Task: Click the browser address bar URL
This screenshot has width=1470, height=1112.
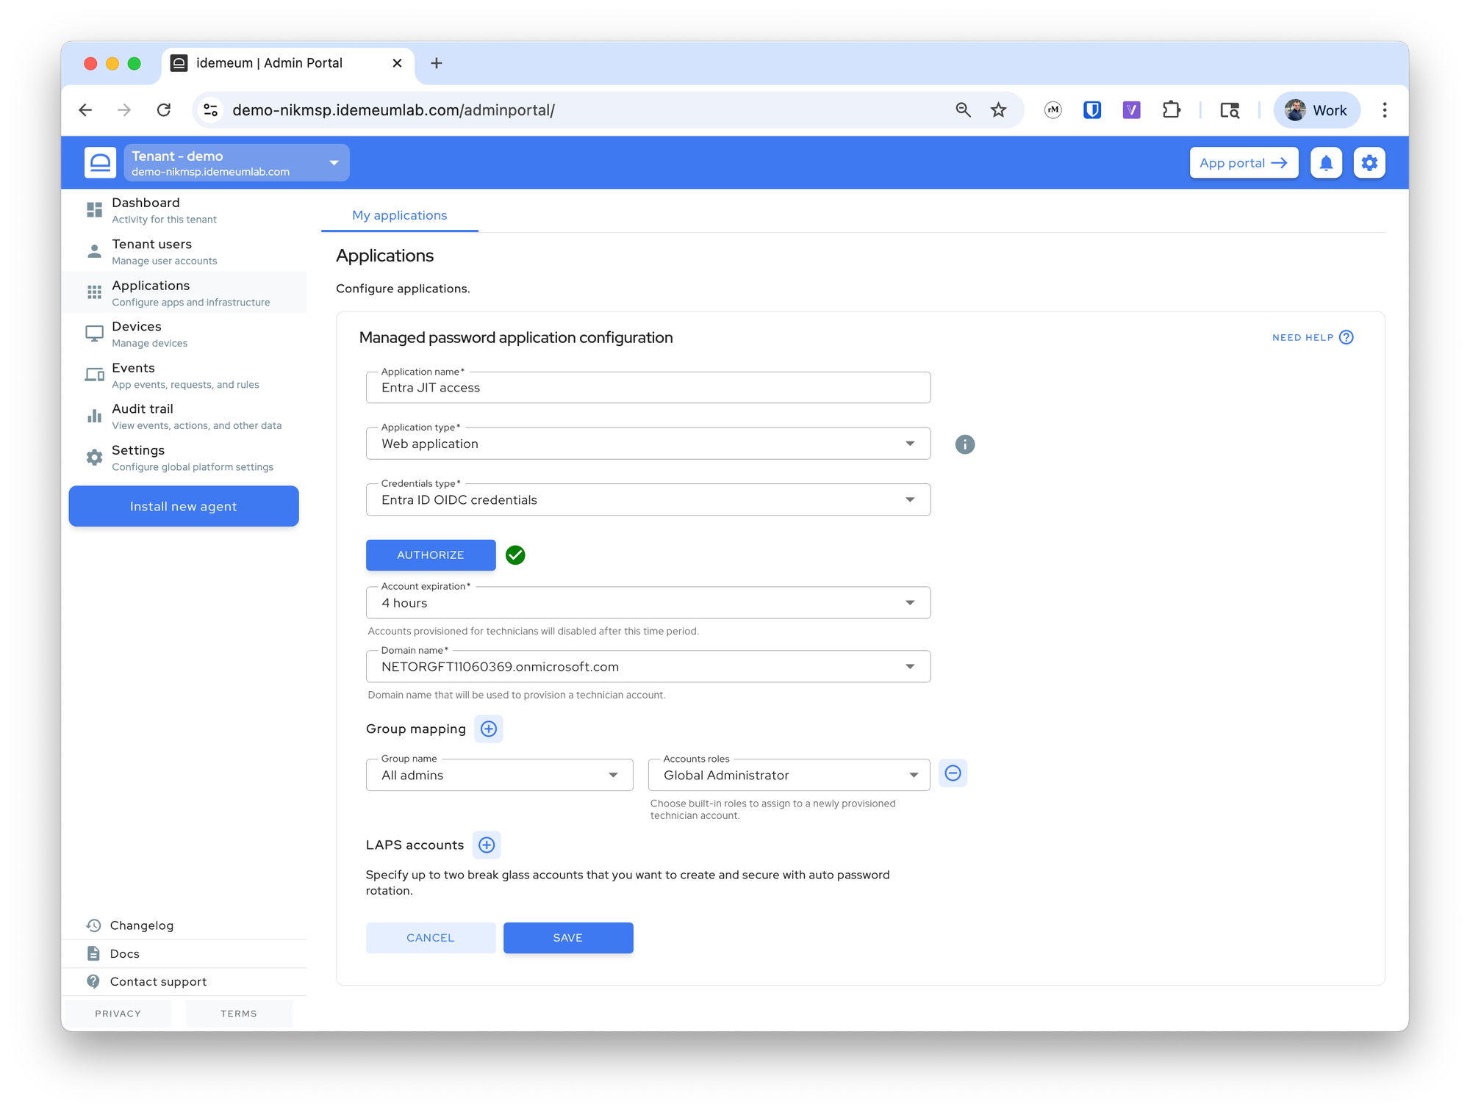Action: point(393,110)
